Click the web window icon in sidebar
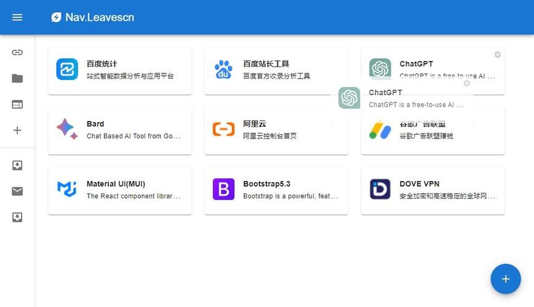534x307 pixels. tap(17, 104)
